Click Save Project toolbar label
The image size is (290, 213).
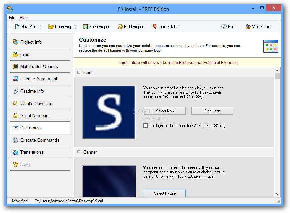[x=100, y=27]
